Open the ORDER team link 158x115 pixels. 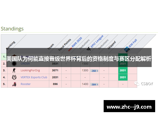pos(25,64)
